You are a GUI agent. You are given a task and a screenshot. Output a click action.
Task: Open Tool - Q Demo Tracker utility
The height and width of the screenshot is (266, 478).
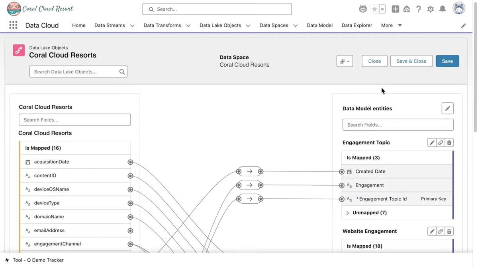[x=34, y=260]
